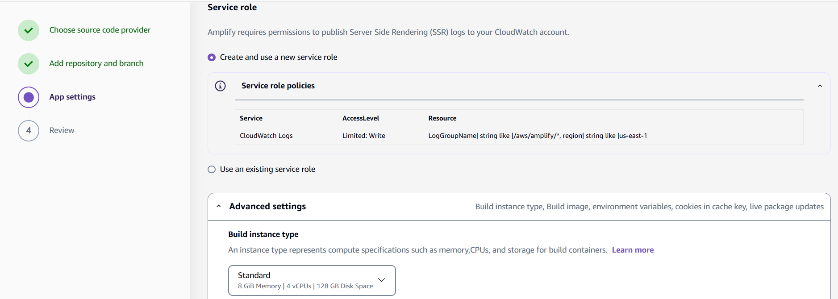
Task: Click the LogGroupName resource cell text
Action: 538,136
